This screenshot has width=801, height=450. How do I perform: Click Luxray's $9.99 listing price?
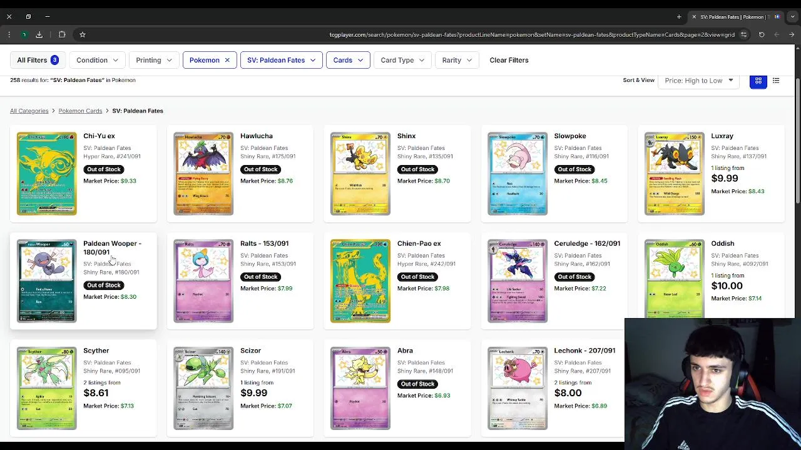click(725, 178)
